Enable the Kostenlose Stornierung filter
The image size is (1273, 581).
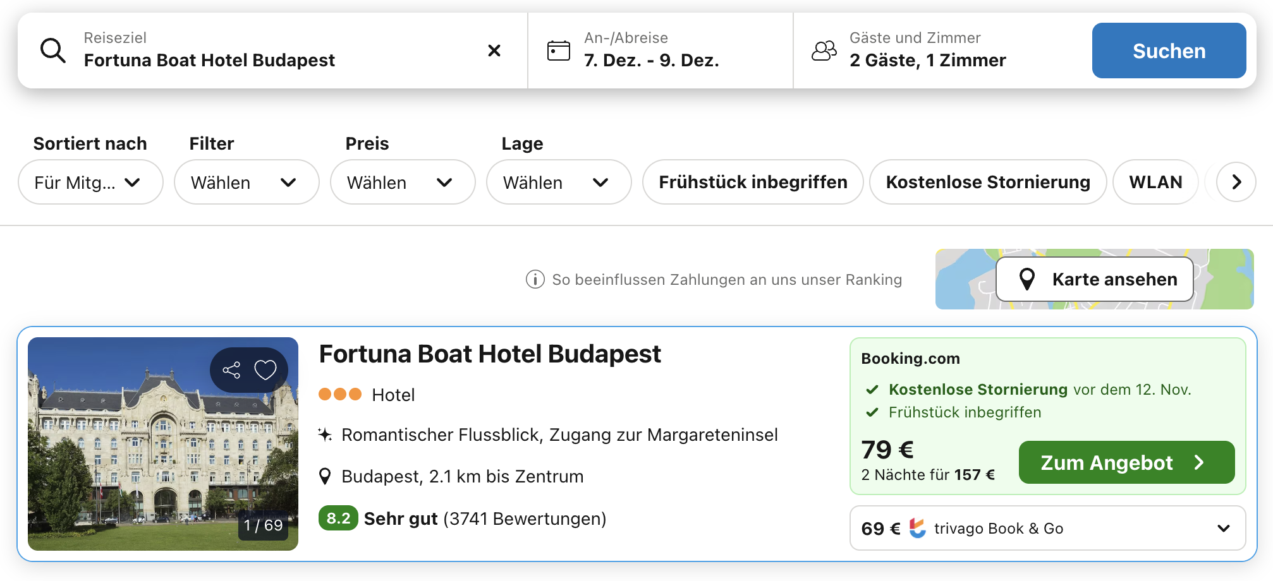coord(987,183)
